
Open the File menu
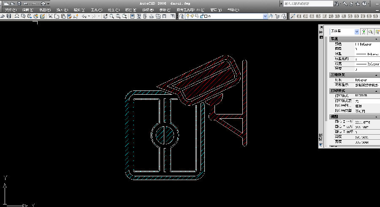pyautogui.click(x=10, y=10)
